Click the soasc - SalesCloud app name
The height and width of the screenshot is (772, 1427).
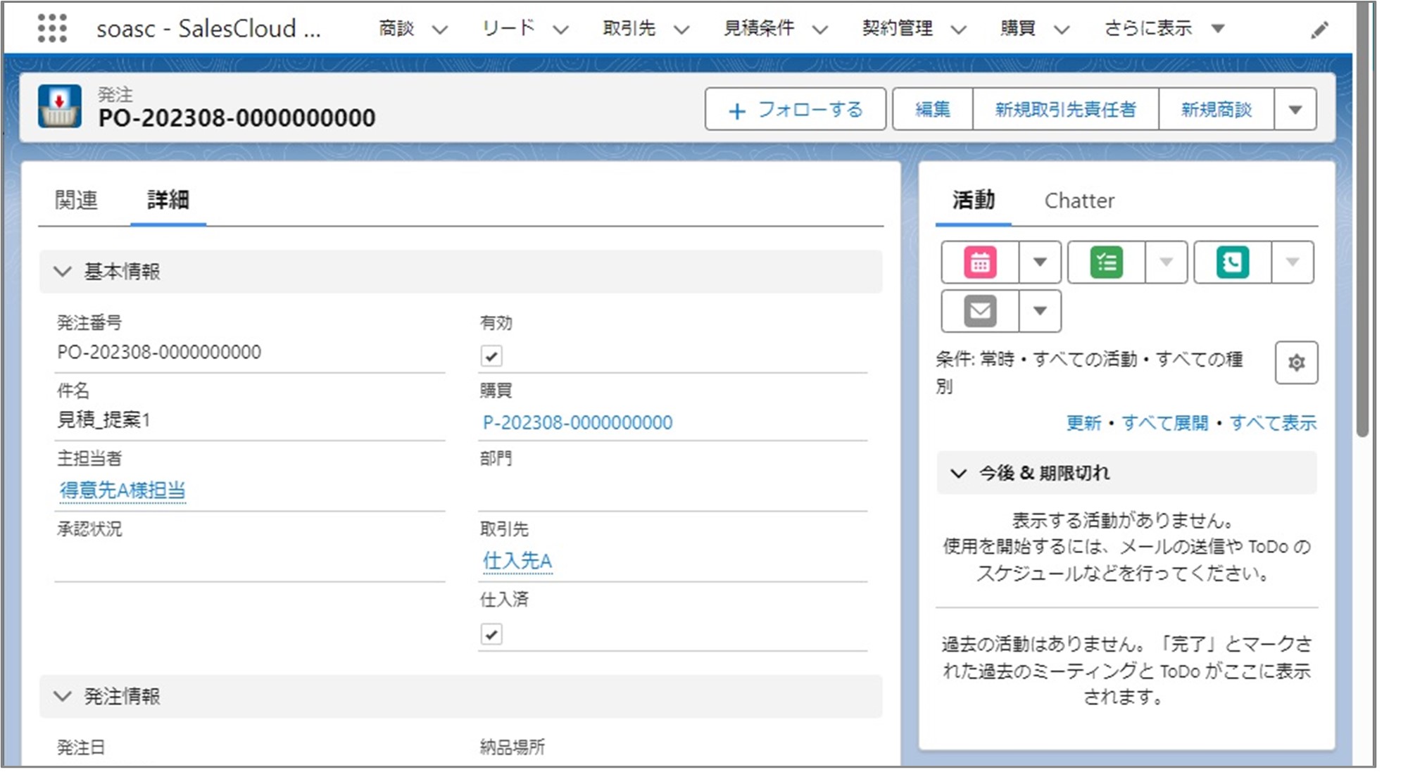208,29
